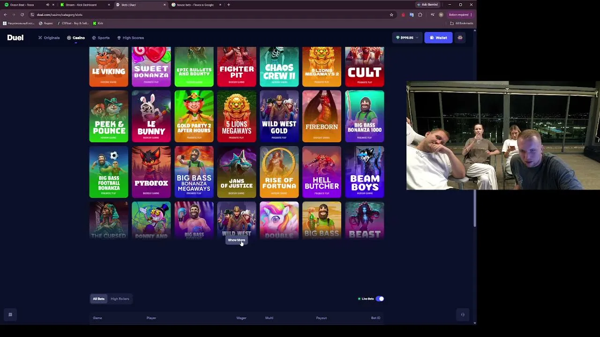
Task: Open the chat bubble icon at bottom left
Action: point(10,315)
